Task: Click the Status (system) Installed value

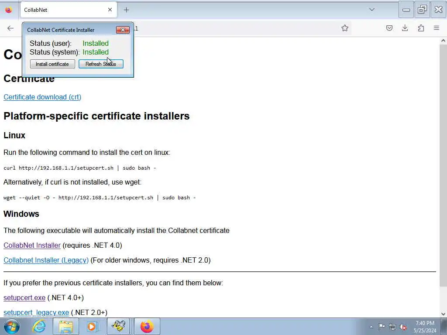Action: (96, 52)
